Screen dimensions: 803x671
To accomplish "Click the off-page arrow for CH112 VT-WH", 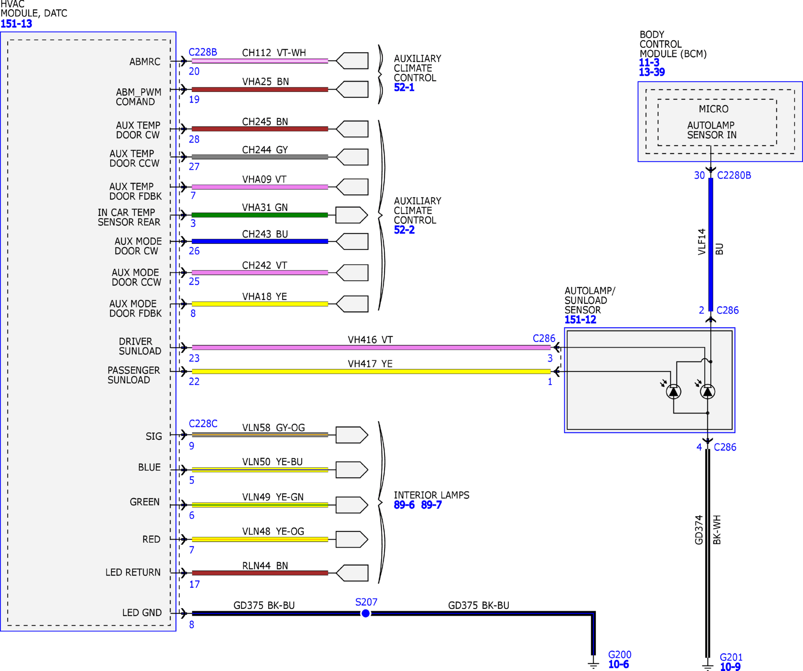I will tap(352, 60).
